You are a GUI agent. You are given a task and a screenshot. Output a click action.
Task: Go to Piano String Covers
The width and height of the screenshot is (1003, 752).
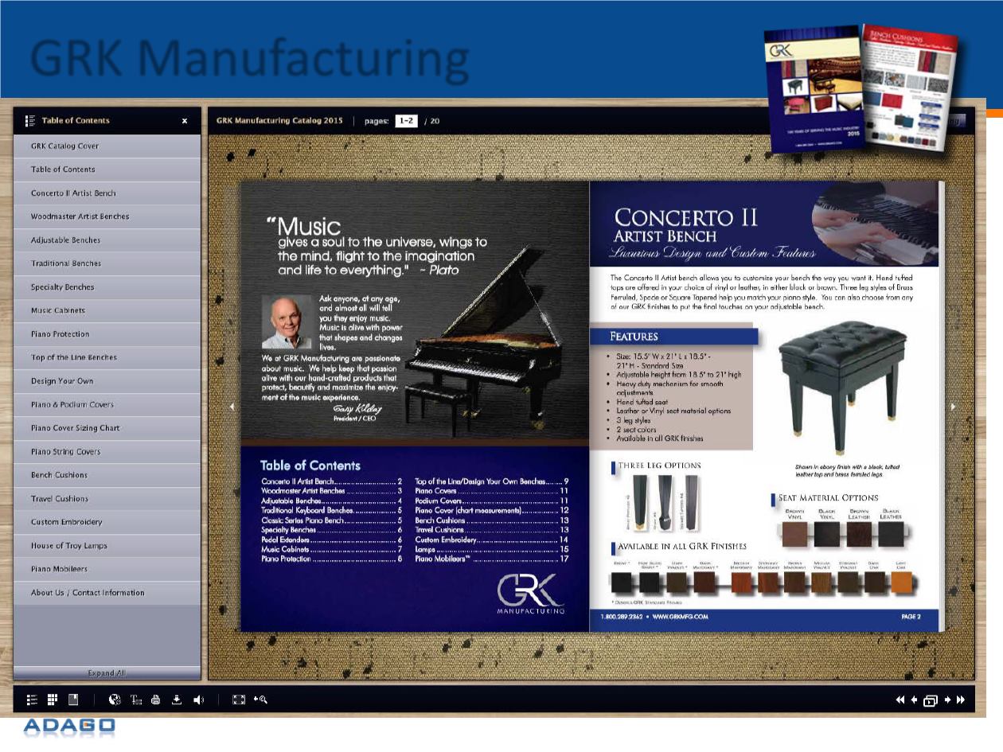107,452
